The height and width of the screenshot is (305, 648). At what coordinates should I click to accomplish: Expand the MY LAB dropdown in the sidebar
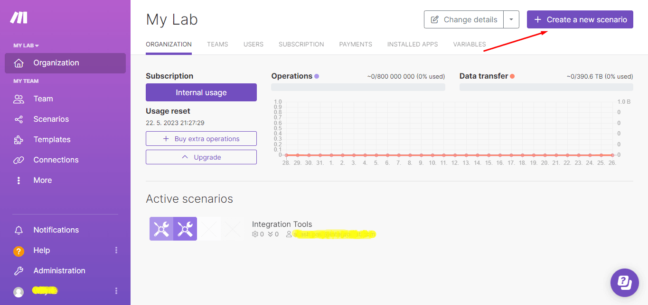[26, 45]
